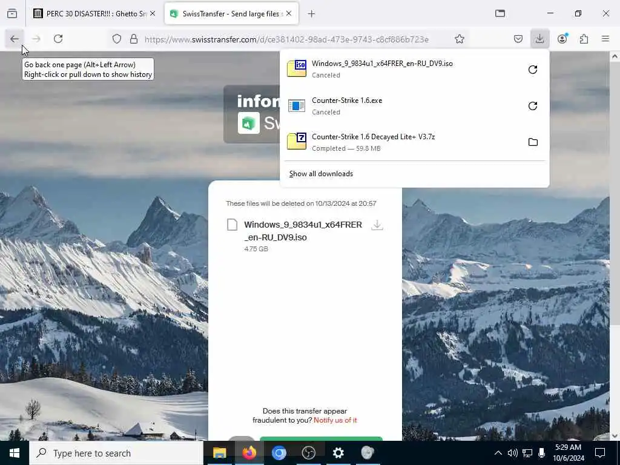Open the clock and date flyout
Screen dimensions: 620x465
pos(568,453)
